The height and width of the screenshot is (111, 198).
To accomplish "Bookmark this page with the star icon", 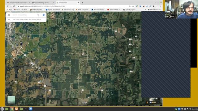I will [x=133, y=6].
